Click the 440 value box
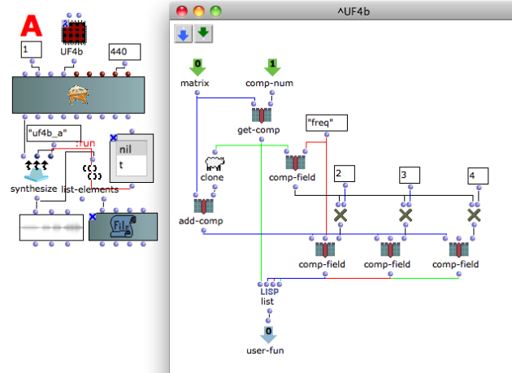The width and height of the screenshot is (512, 373). (124, 52)
